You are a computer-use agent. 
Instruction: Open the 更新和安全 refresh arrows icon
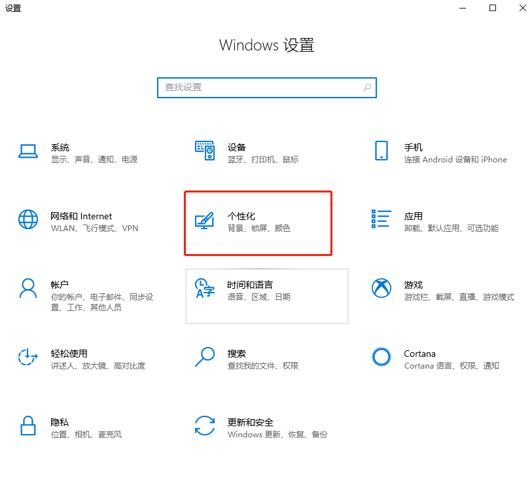pos(205,426)
